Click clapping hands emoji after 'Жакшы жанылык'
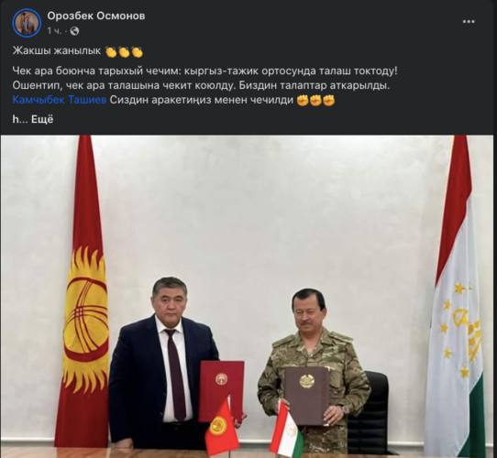This screenshot has height=458, width=497. pyautogui.click(x=124, y=51)
